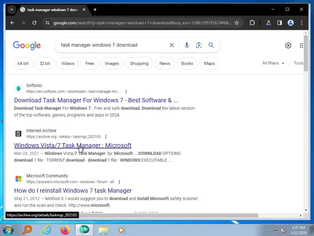Open more options for Internet Archive result

106,137
